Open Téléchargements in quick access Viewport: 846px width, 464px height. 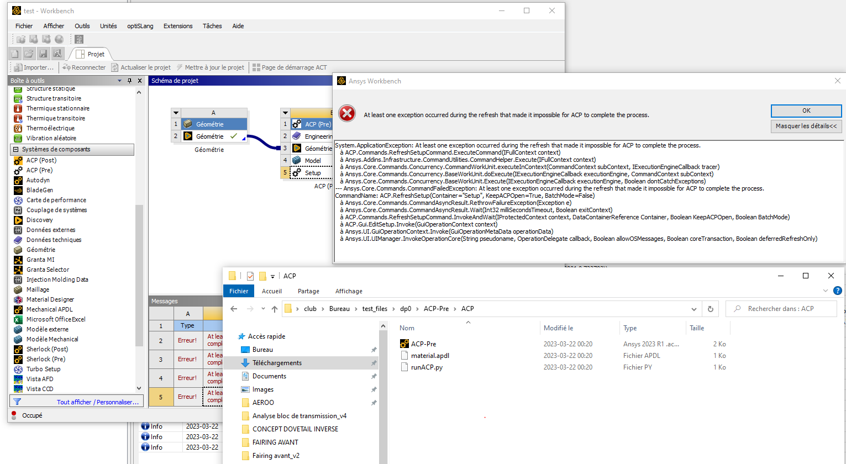click(x=277, y=363)
